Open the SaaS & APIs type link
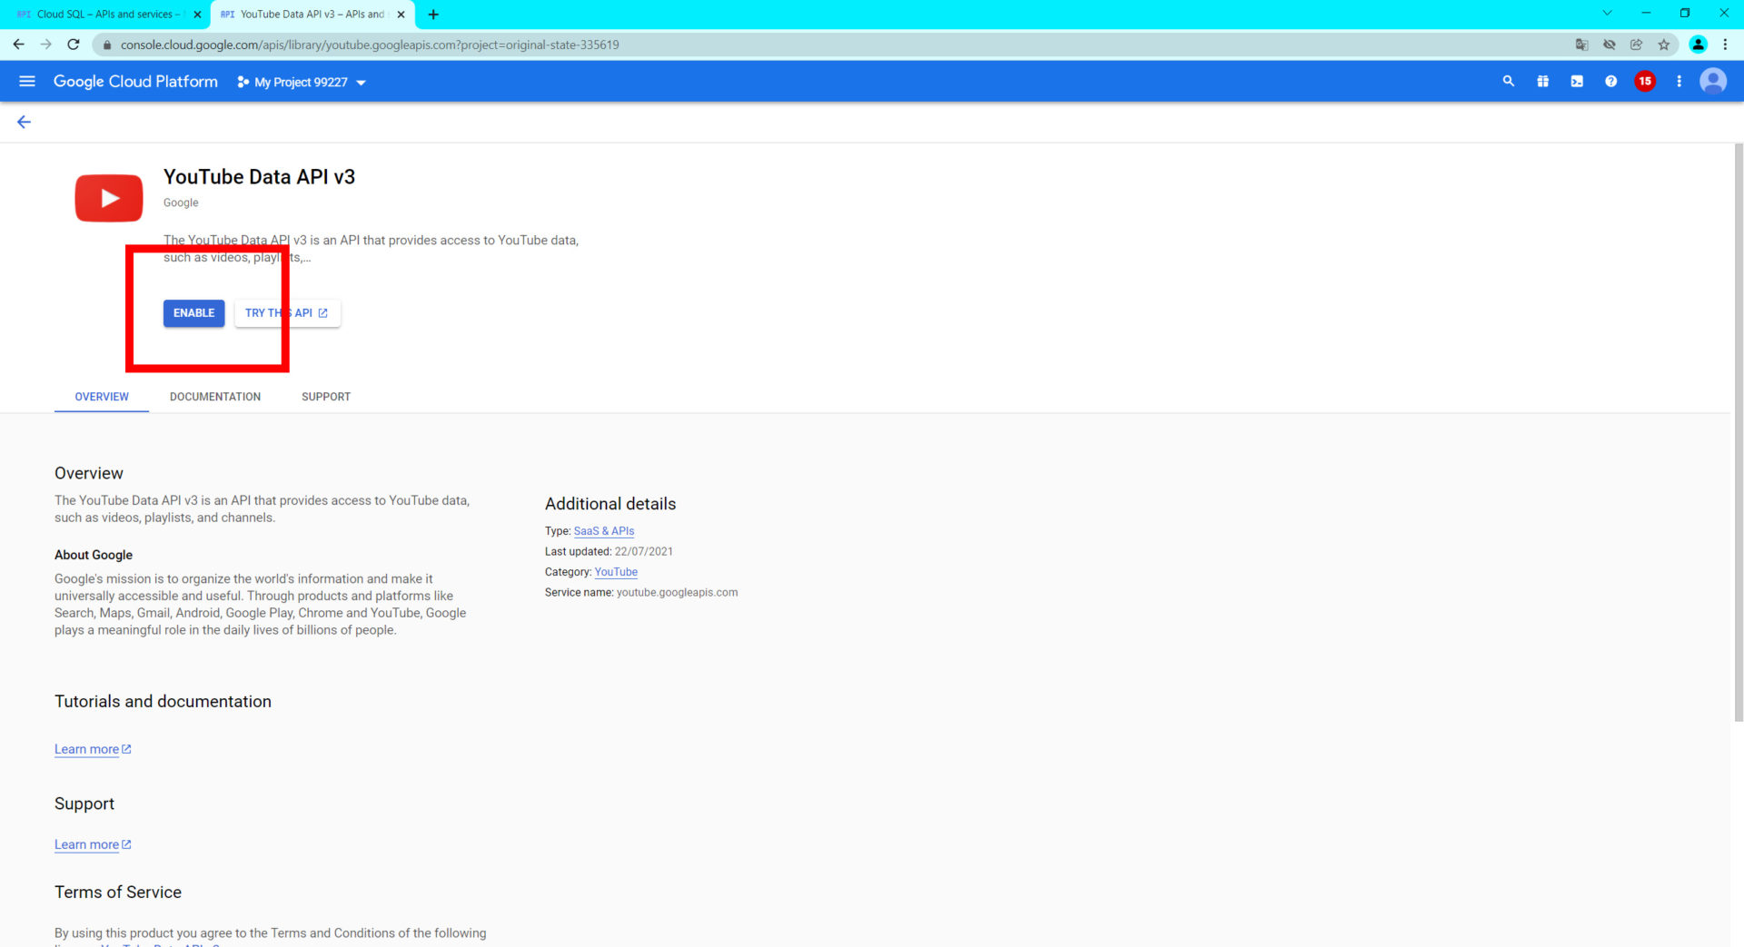This screenshot has height=947, width=1744. (604, 531)
